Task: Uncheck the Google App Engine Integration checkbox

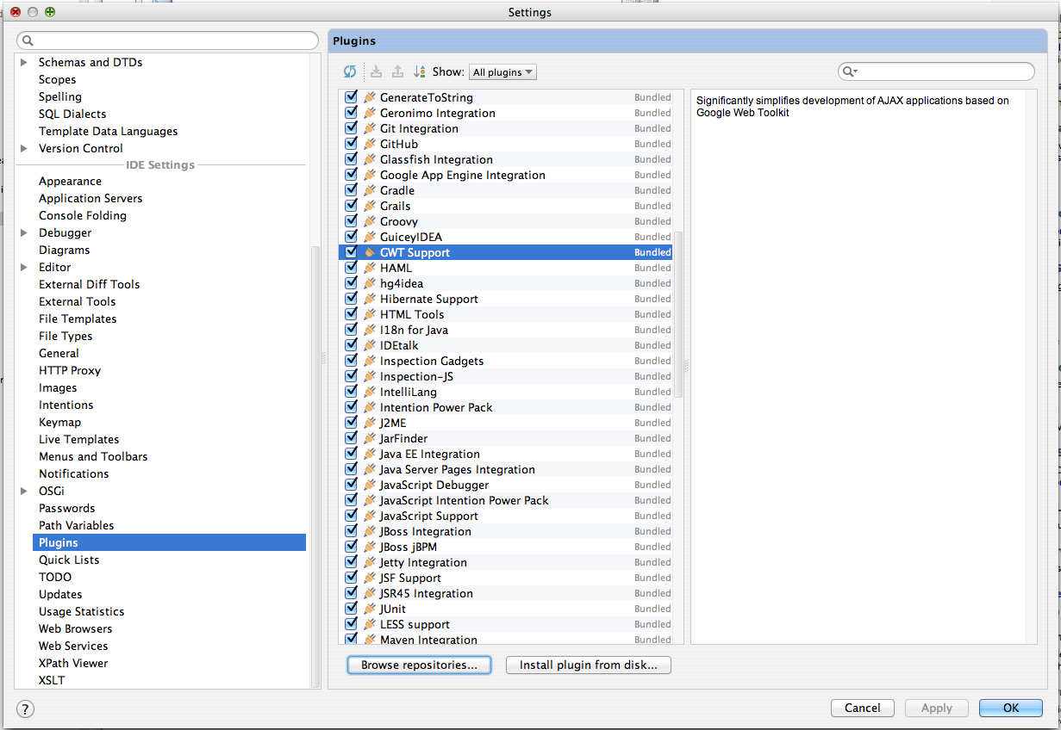Action: pyautogui.click(x=351, y=175)
